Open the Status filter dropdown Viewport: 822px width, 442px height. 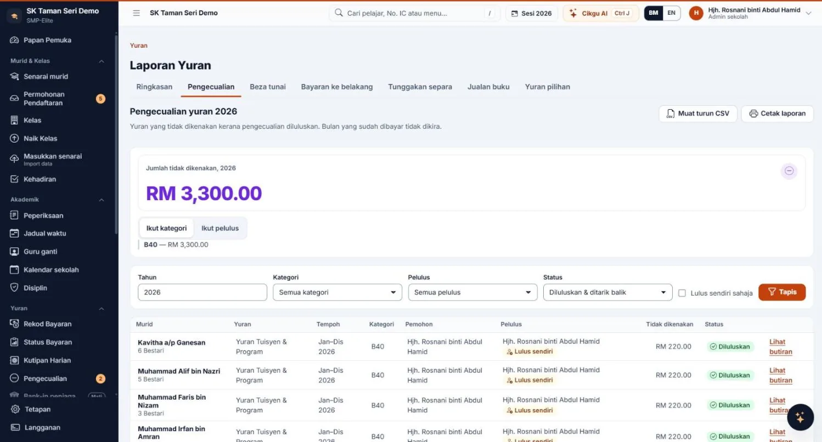[x=607, y=292]
